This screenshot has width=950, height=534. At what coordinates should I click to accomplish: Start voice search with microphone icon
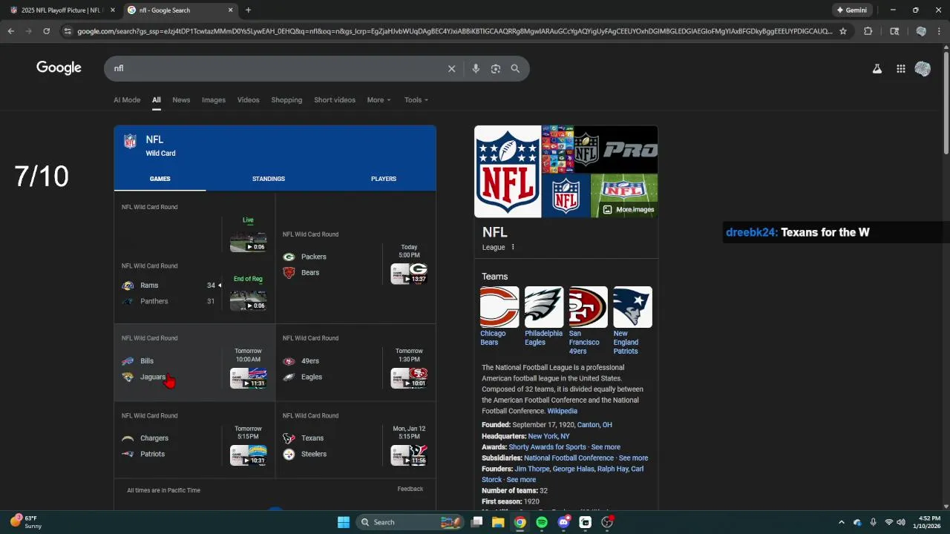pos(476,68)
